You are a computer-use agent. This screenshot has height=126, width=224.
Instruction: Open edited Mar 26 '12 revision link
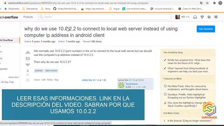pos(94,80)
